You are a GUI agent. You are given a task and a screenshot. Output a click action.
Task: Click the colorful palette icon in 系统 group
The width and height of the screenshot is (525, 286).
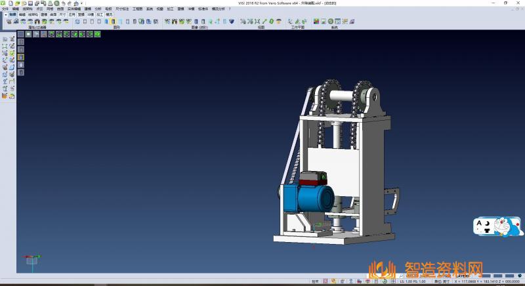coord(316,22)
